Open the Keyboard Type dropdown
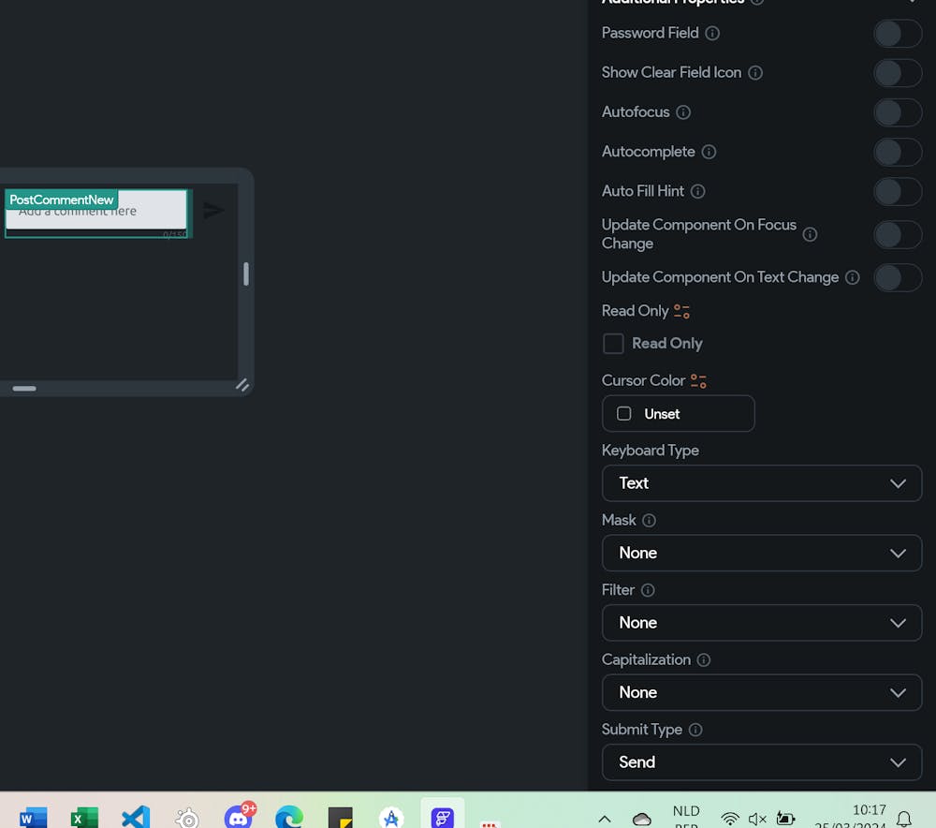Screen dimensions: 936x828 [762, 482]
